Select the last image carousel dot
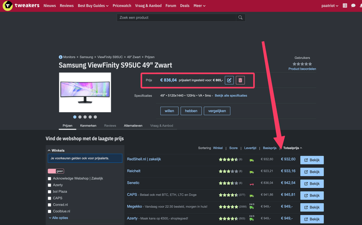Screen dimensions: 362x225 (95, 117)
